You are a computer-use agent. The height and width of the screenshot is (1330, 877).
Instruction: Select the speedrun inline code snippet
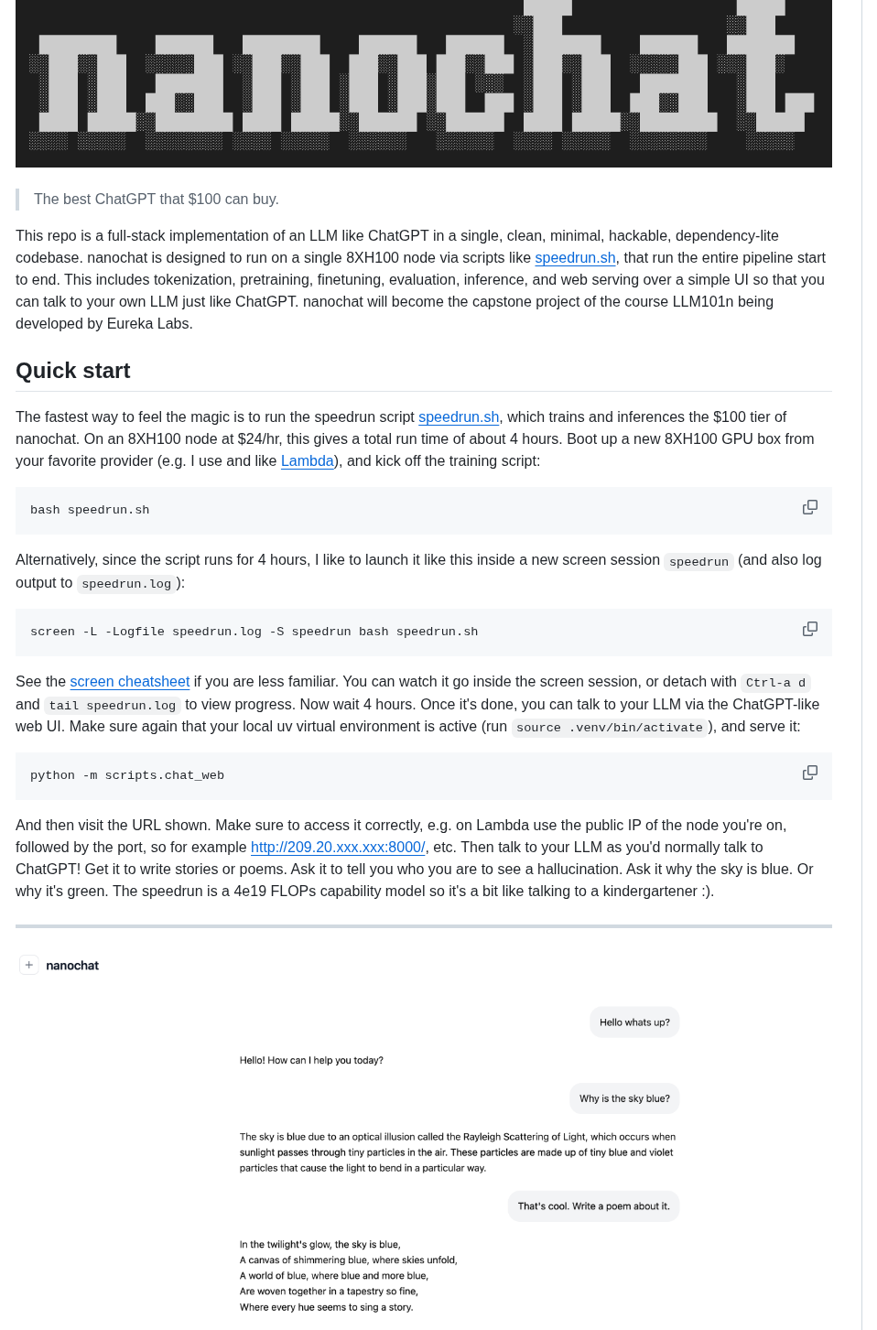pyautogui.click(x=698, y=561)
